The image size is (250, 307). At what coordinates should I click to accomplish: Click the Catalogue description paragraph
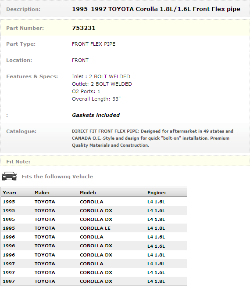click(x=153, y=138)
